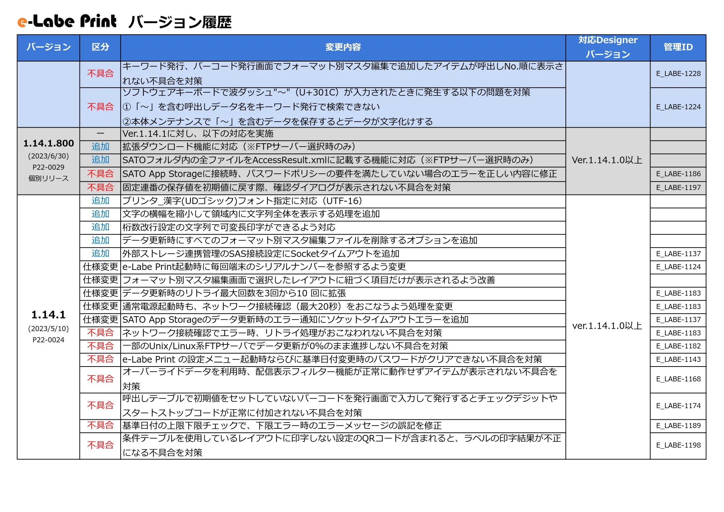Click project code P22-0024
The height and width of the screenshot is (512, 724).
point(49,340)
